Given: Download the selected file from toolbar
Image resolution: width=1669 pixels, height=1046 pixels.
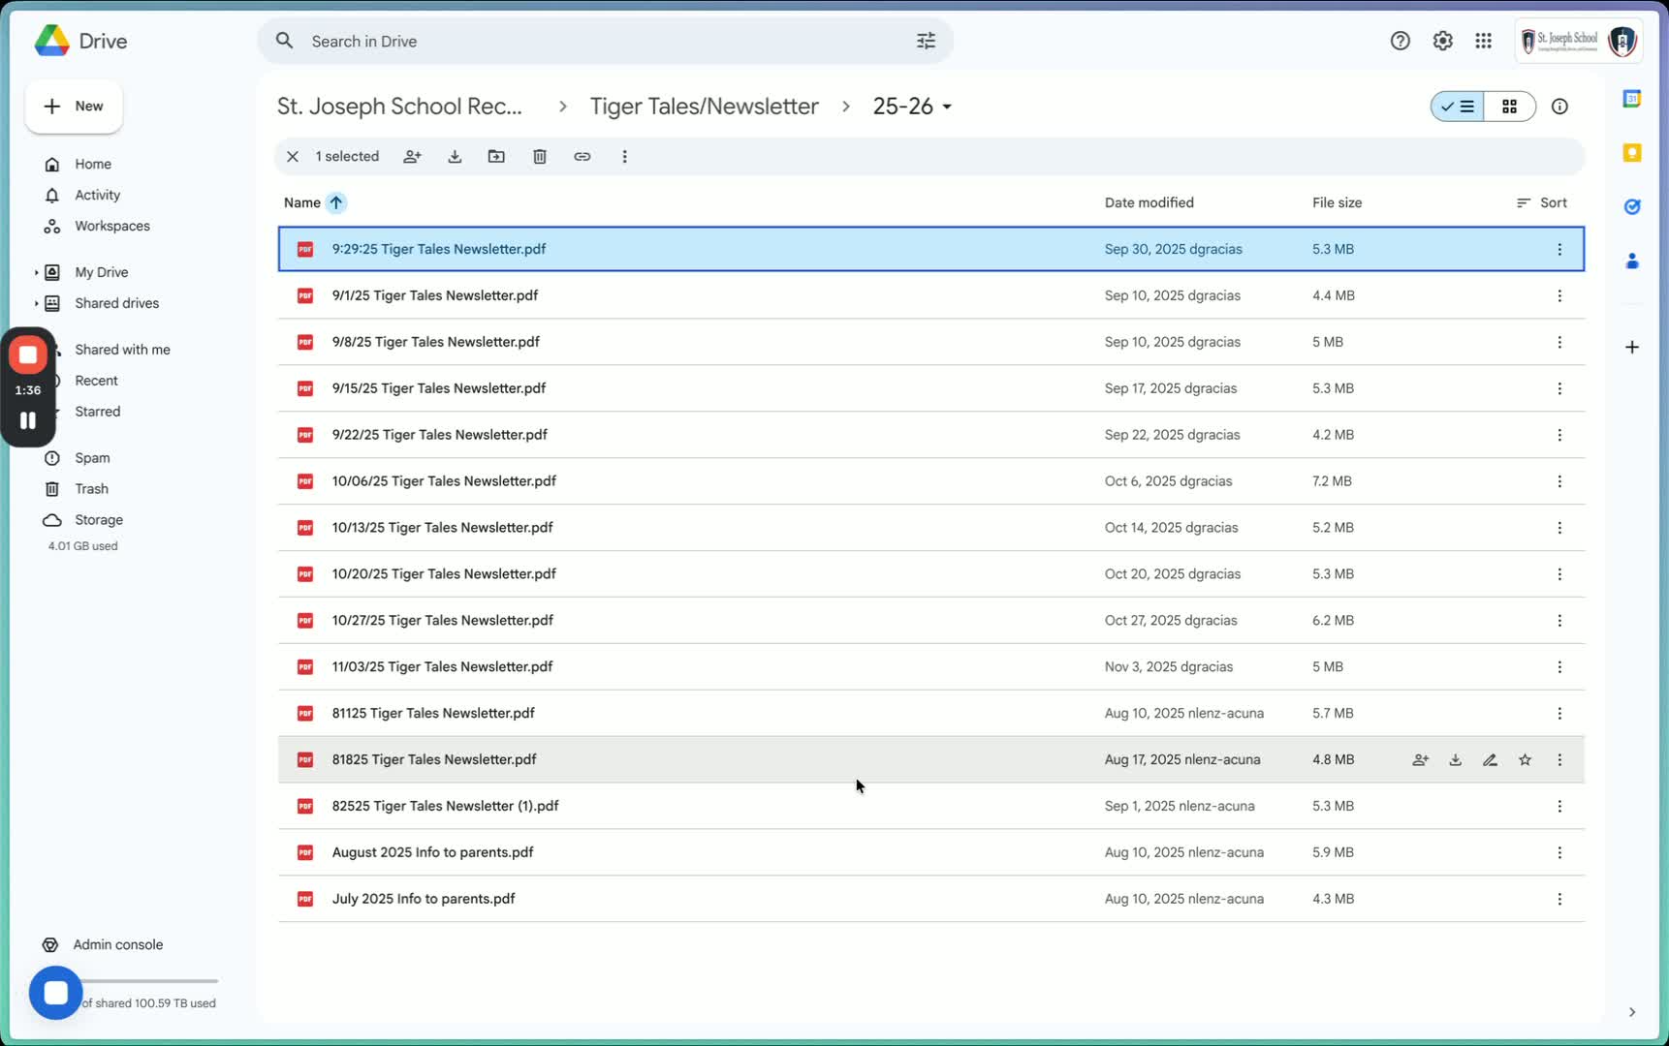Looking at the screenshot, I should click(x=455, y=156).
